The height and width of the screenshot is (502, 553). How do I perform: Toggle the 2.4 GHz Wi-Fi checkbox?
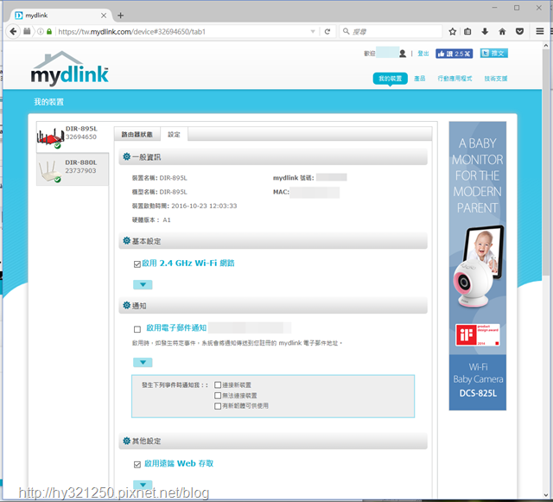(137, 264)
